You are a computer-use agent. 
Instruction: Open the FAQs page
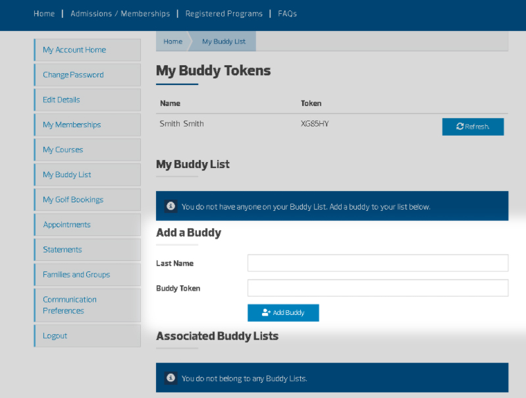[287, 13]
